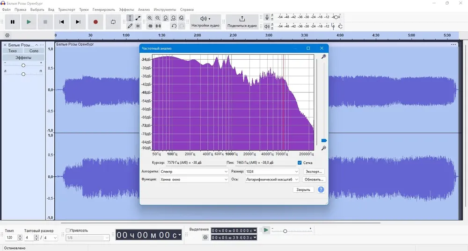This screenshot has height=251, width=468.
Task: Select the Envelope tool
Action: click(x=138, y=18)
